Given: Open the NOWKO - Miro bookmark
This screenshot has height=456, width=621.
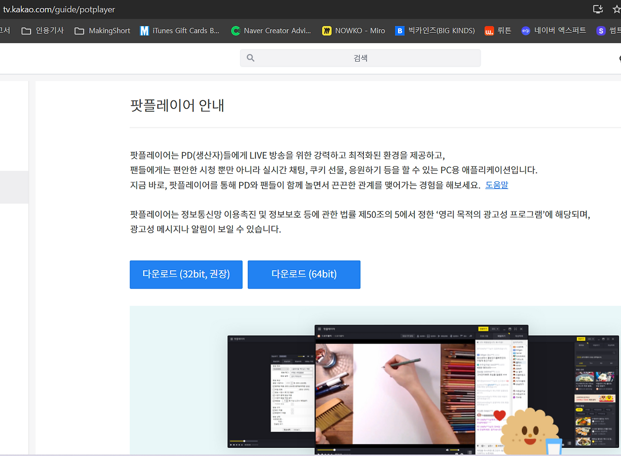Looking at the screenshot, I should point(354,31).
